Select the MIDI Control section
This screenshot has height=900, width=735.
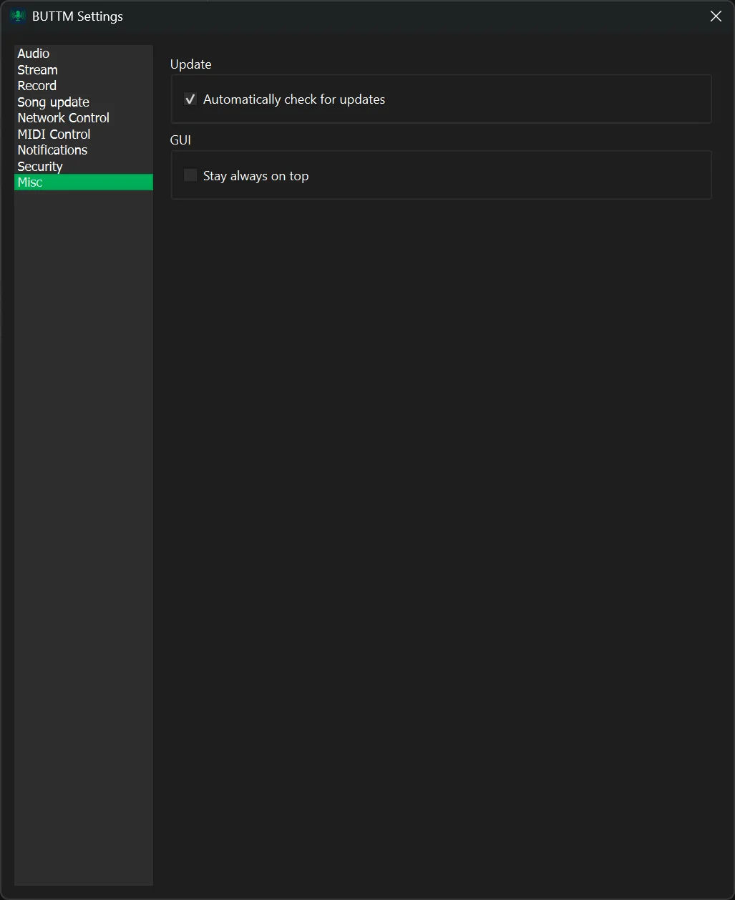point(54,134)
